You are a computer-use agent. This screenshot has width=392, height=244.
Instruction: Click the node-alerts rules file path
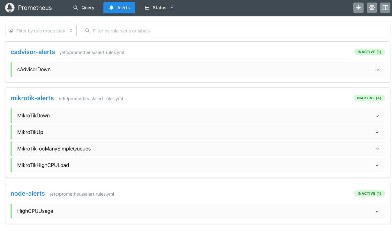tap(82, 194)
